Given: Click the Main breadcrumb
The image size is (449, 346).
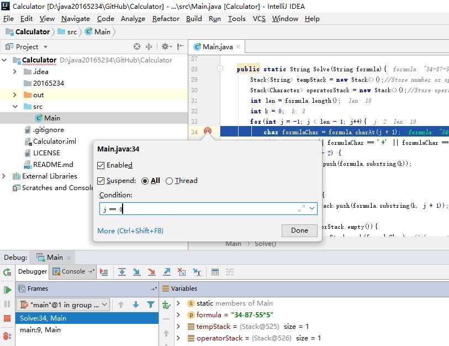Looking at the screenshot, I should pyautogui.click(x=98, y=32).
